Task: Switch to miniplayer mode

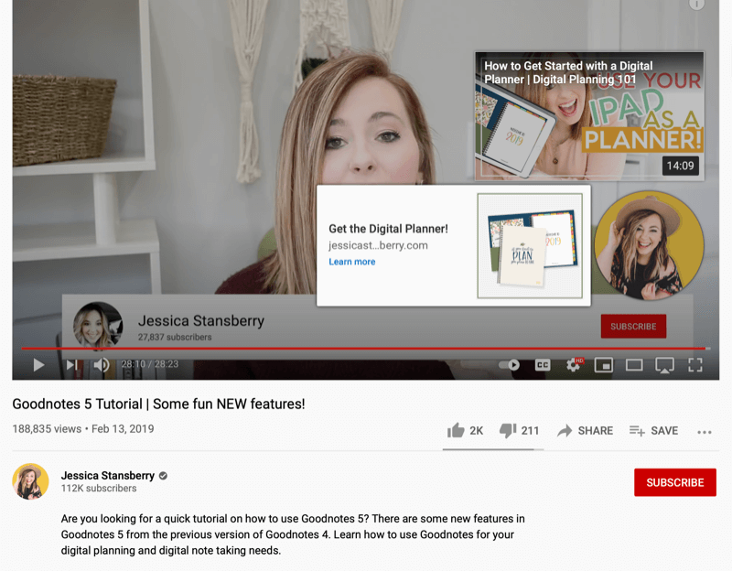Action: click(x=604, y=364)
